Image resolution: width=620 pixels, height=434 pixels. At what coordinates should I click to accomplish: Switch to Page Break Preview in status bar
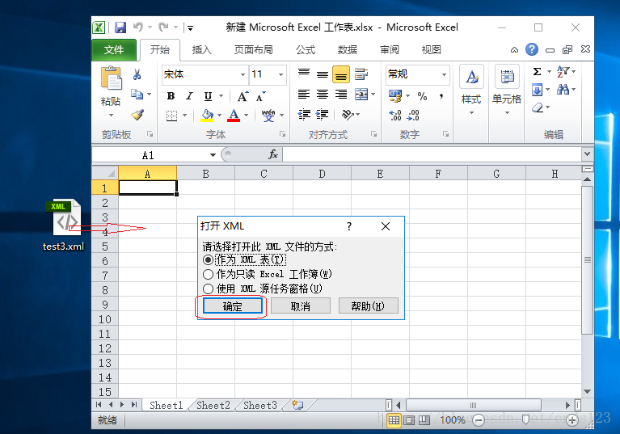point(424,419)
